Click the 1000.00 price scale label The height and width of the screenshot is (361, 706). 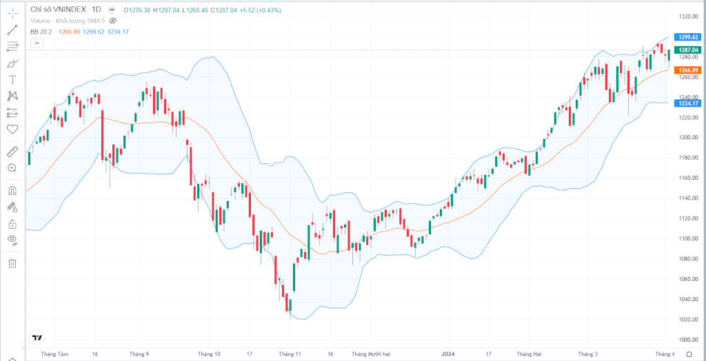tap(687, 340)
